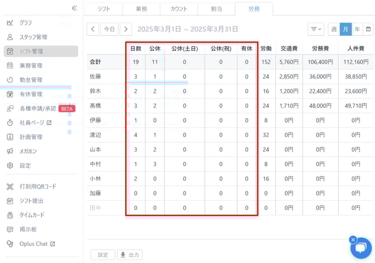Open メガホン megaphone announcements

tap(29, 151)
